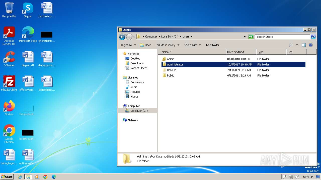This screenshot has width=321, height=180.
Task: Select Computer in the address breadcrumb
Action: (x=151, y=36)
